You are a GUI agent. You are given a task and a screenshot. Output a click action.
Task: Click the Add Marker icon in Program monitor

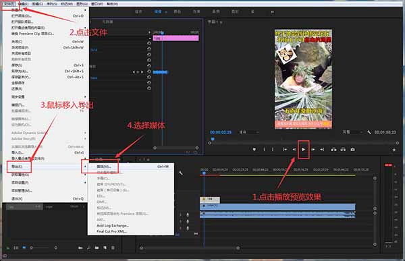254,150
